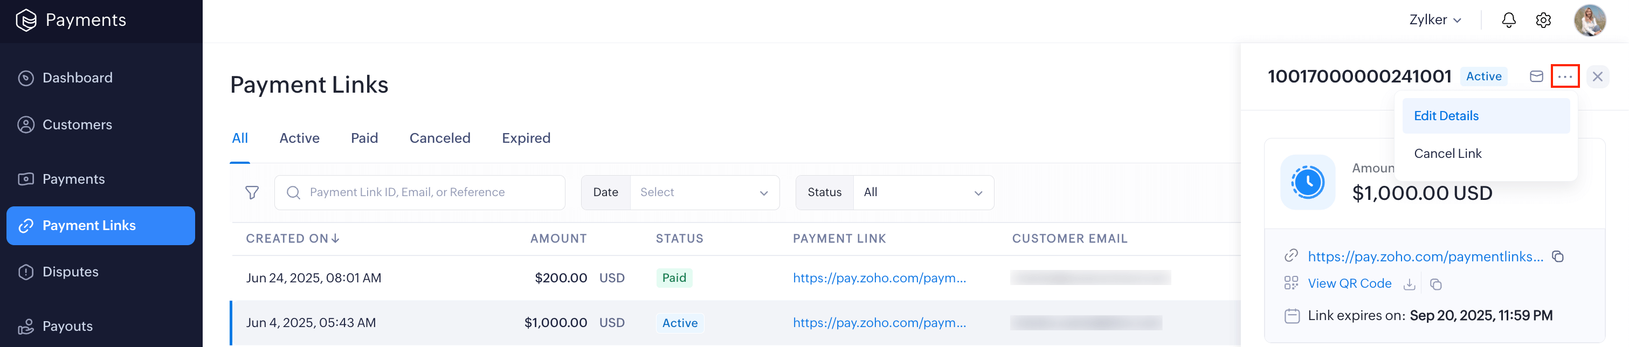Open user profile avatar
The image size is (1629, 347).
(x=1589, y=20)
